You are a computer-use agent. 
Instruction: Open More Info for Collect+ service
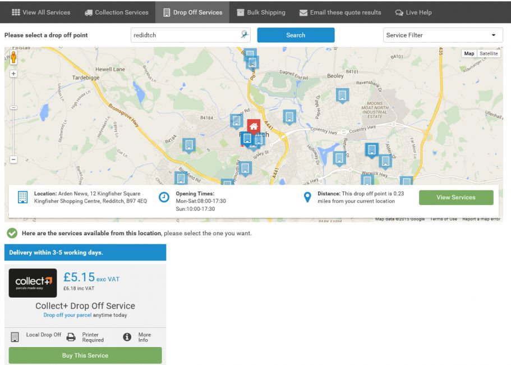pyautogui.click(x=137, y=337)
